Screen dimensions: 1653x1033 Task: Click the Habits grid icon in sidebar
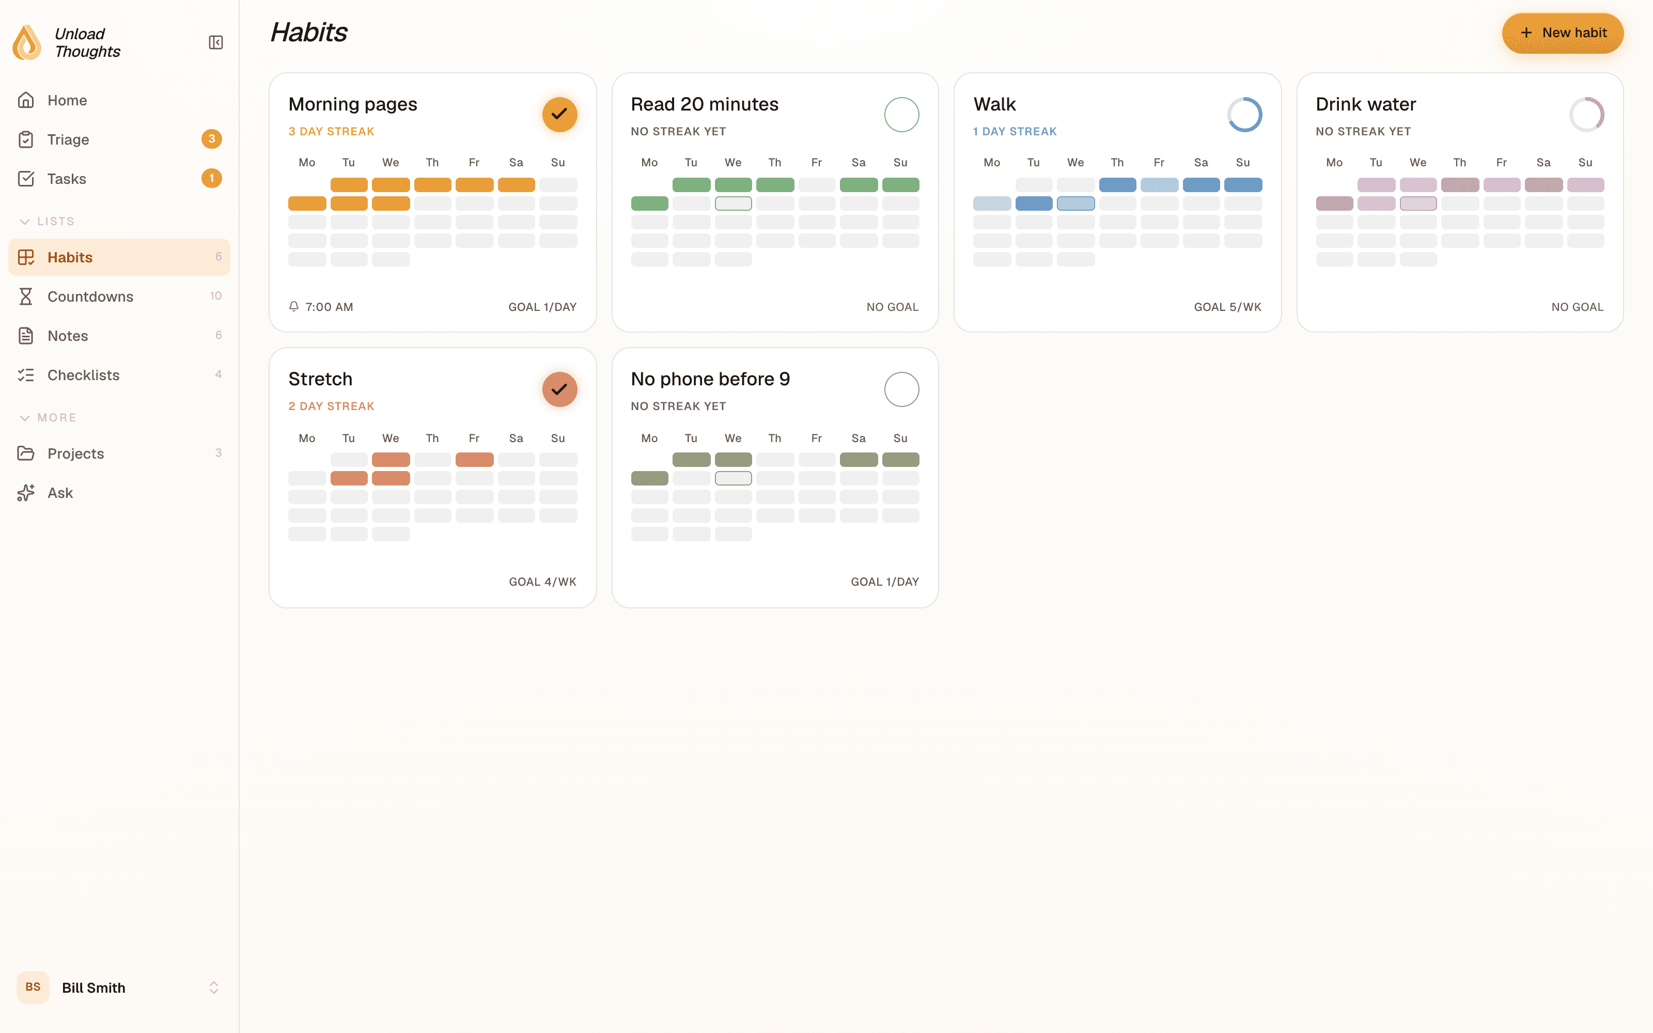[26, 258]
